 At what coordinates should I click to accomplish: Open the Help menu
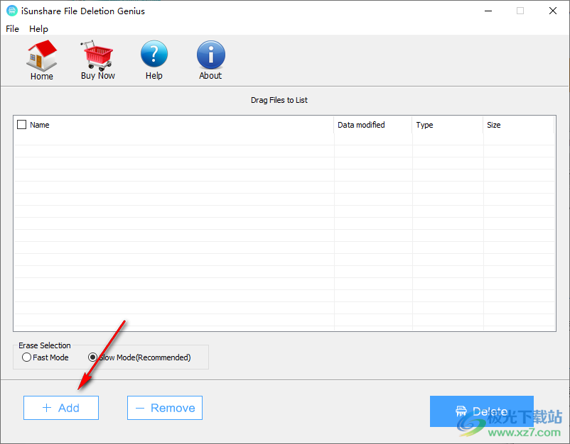38,28
